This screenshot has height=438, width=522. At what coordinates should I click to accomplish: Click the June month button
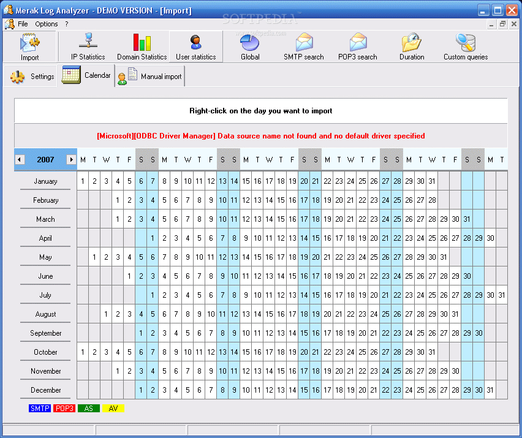pyautogui.click(x=45, y=276)
